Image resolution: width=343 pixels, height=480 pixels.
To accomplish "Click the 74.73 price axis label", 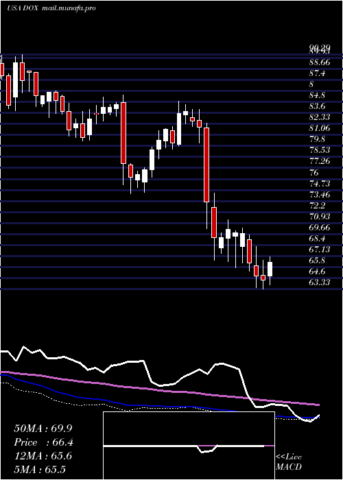I will [320, 184].
